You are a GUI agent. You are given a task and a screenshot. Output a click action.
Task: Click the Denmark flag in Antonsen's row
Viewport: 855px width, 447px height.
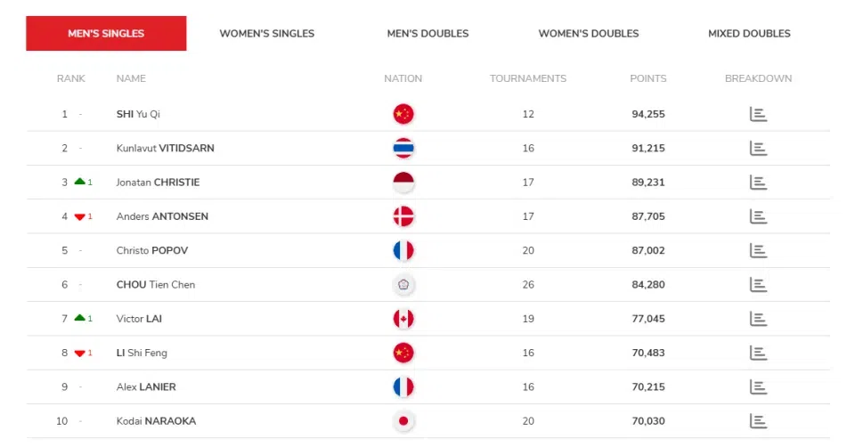coord(403,216)
